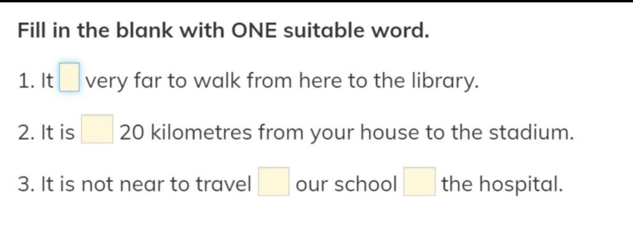Click the "Fill in the blank" instruction heading
This screenshot has height=229, width=633.
pyautogui.click(x=223, y=31)
